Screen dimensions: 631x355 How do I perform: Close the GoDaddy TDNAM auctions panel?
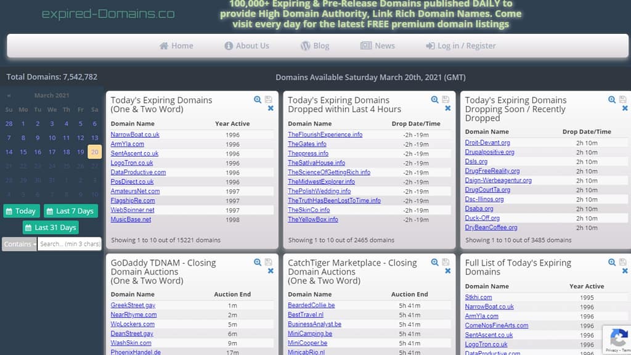(x=270, y=271)
